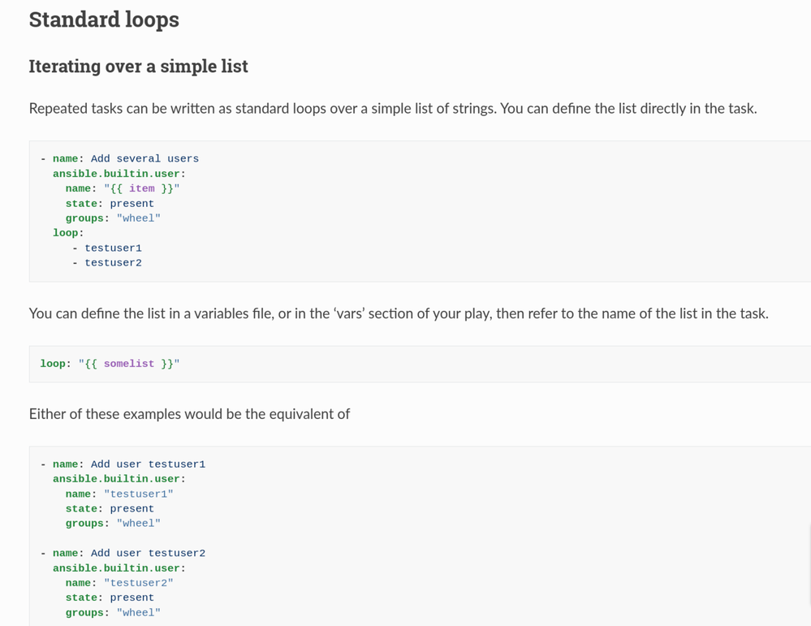Click the "Add user testuser2" task name

[x=148, y=554]
